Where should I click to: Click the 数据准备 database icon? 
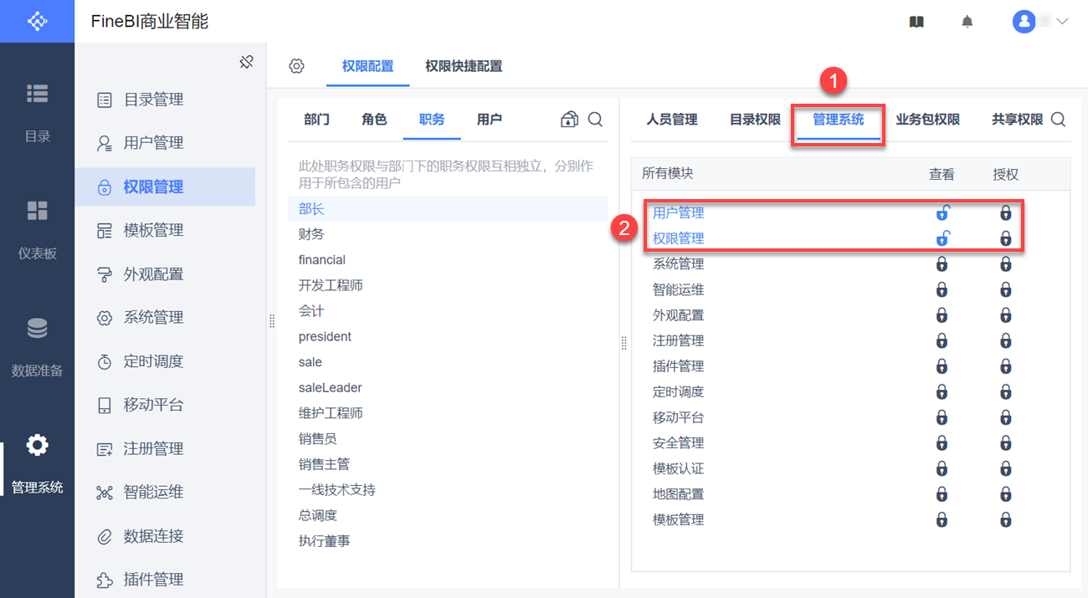tap(37, 329)
